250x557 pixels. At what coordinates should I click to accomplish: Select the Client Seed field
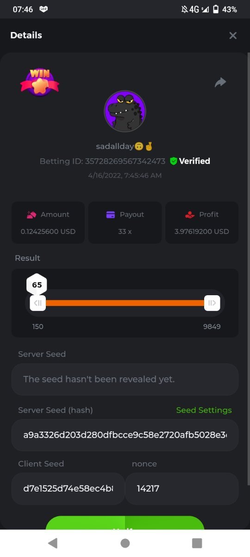point(68,489)
